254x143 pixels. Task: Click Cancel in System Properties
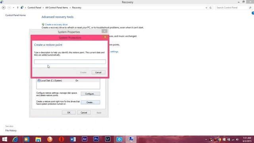click(x=84, y=112)
